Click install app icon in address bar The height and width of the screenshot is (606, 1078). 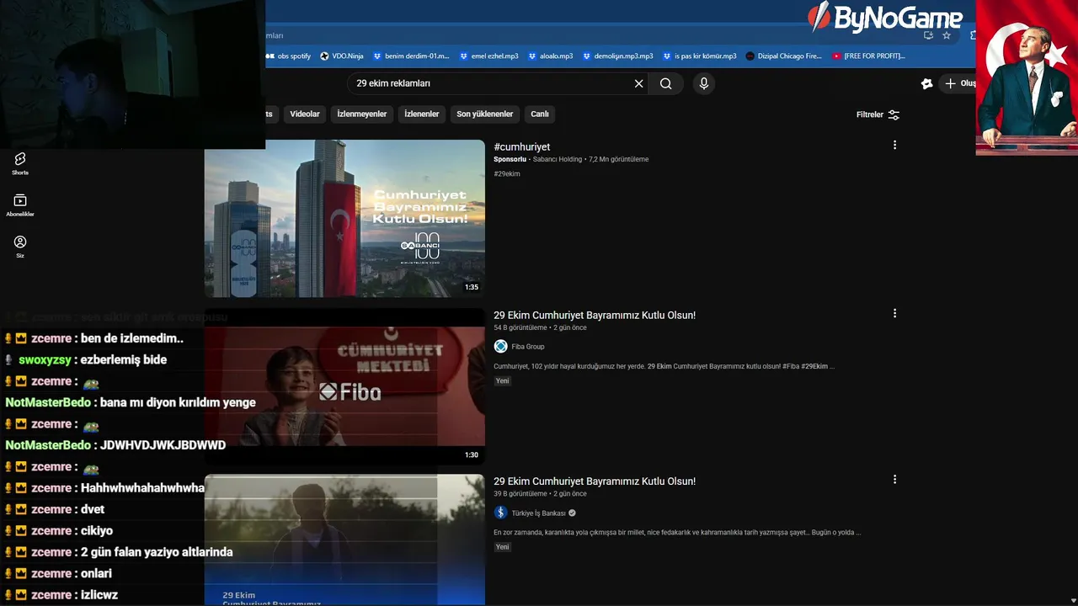[928, 35]
